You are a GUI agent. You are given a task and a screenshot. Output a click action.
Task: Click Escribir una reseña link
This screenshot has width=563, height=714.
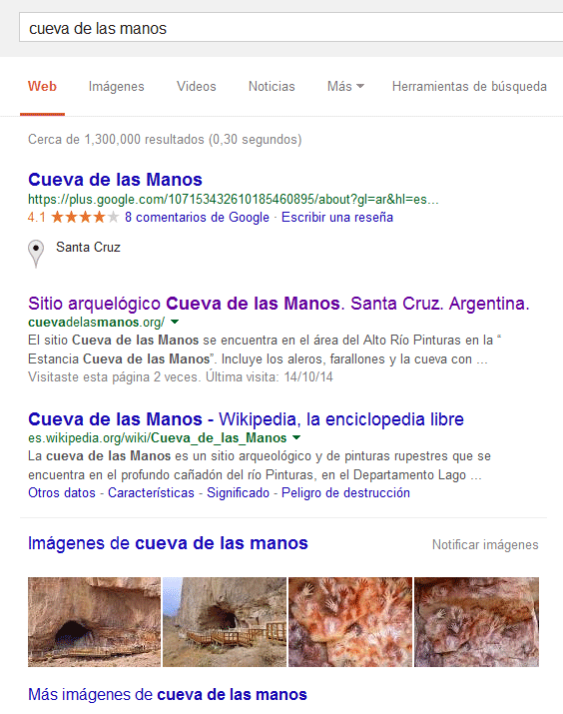pos(337,218)
